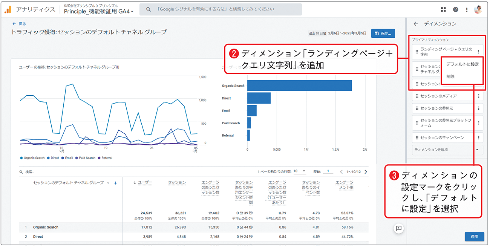Click the magnifier icon beside the table 検索 field
490x246 pixels.
coord(21,172)
